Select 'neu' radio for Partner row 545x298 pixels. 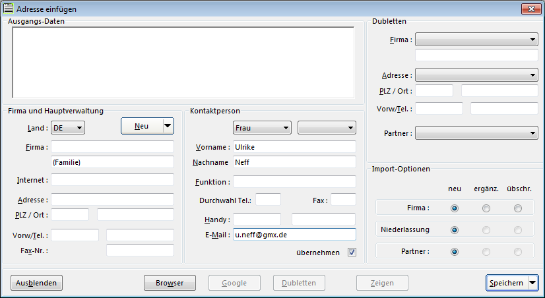tap(455, 252)
